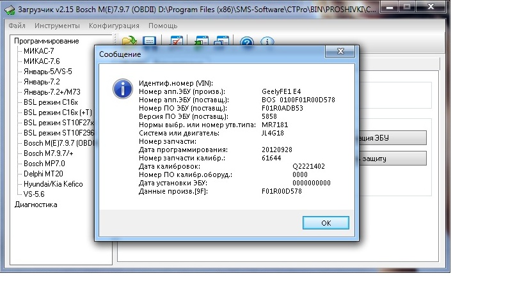The height and width of the screenshot is (294, 524).
Task: Minimize the Загрузчик main window
Action: [390, 6]
